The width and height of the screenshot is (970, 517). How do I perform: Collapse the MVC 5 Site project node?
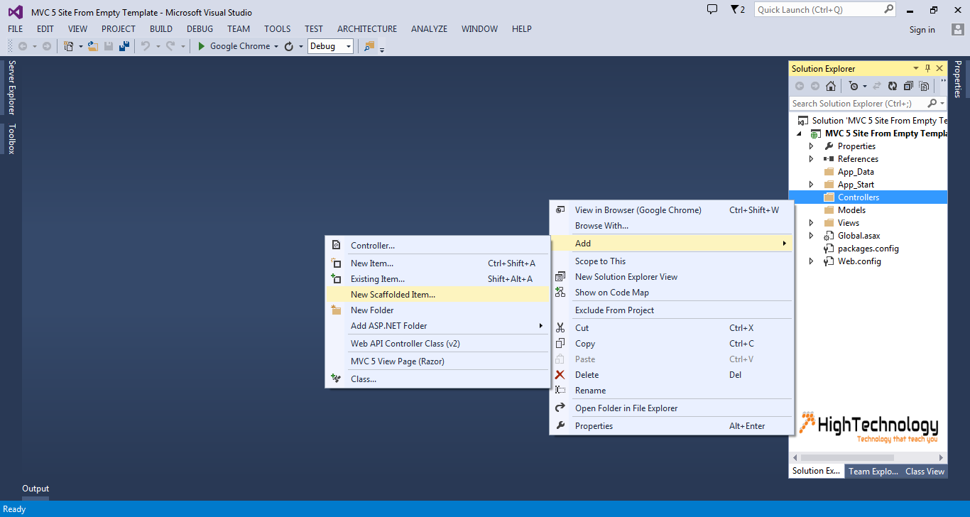tap(800, 134)
